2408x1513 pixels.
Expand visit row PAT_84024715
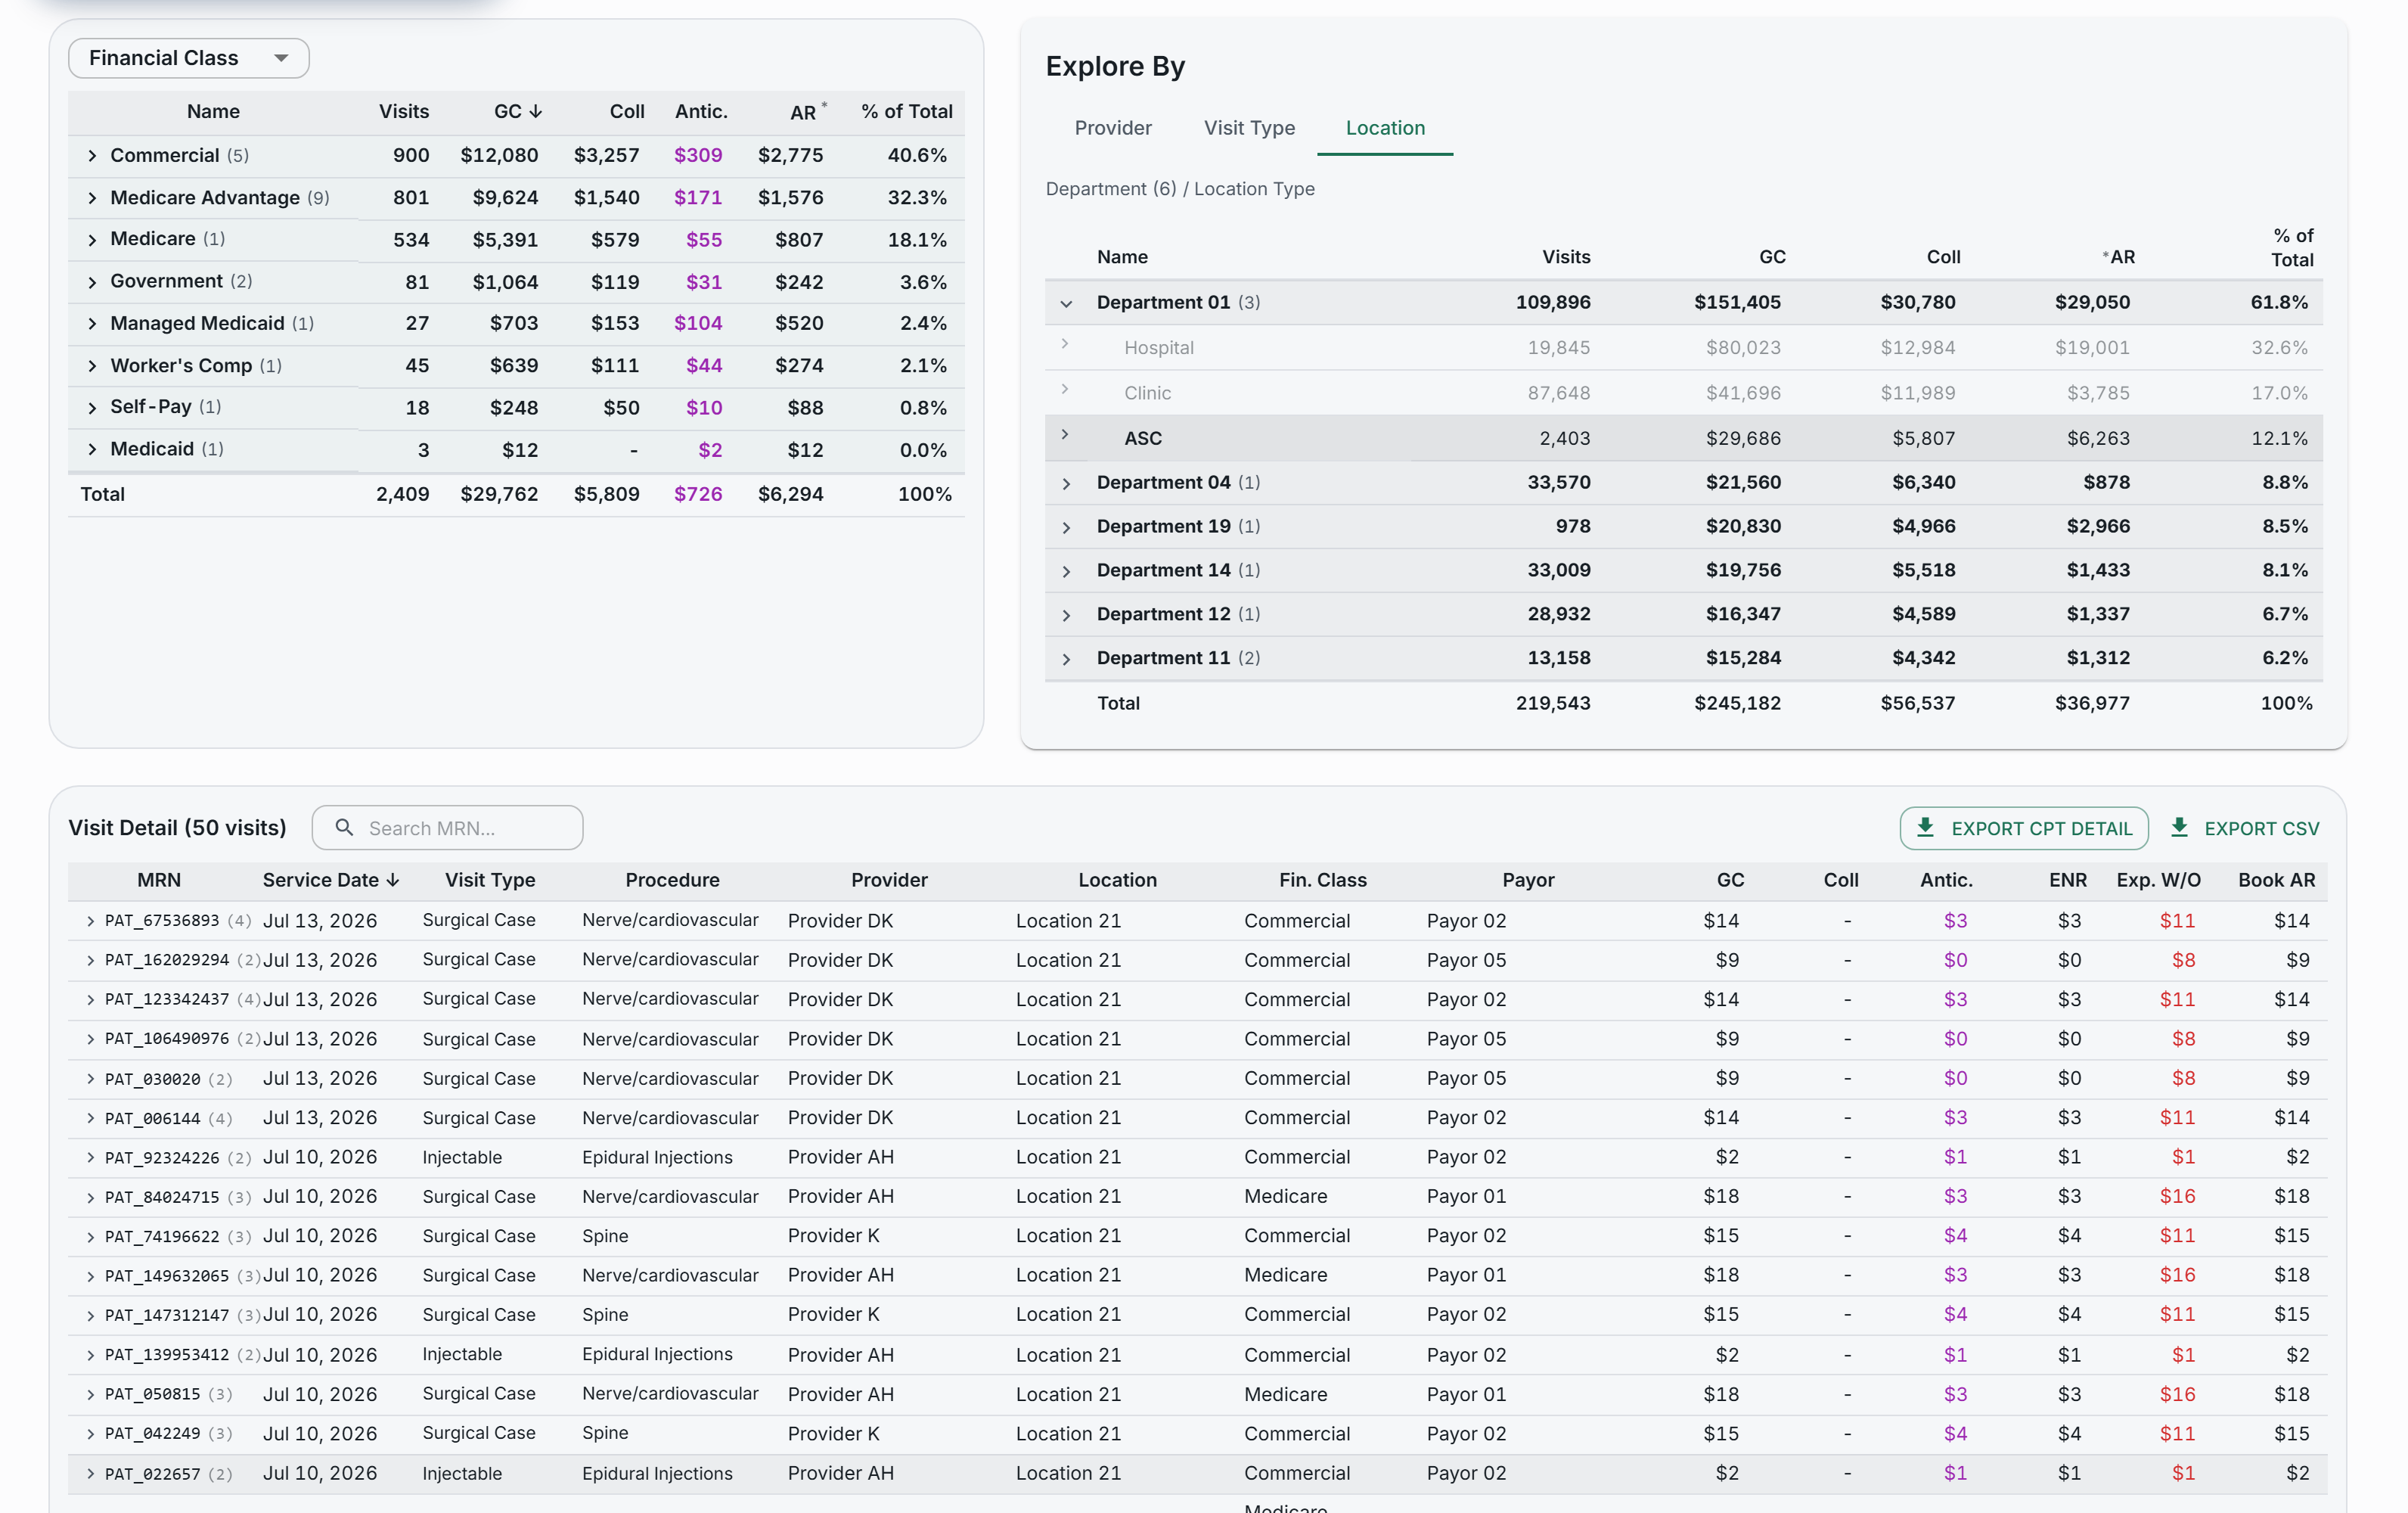90,1197
